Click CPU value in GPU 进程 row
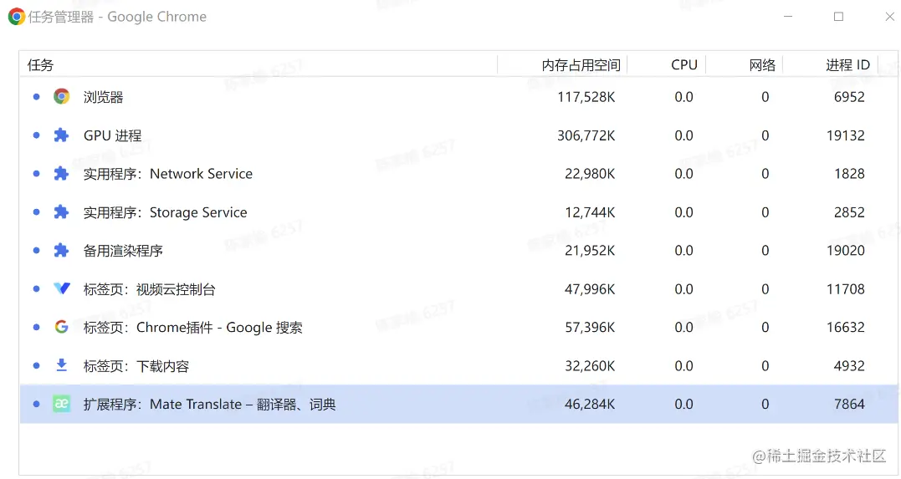The width and height of the screenshot is (901, 479). pos(683,135)
